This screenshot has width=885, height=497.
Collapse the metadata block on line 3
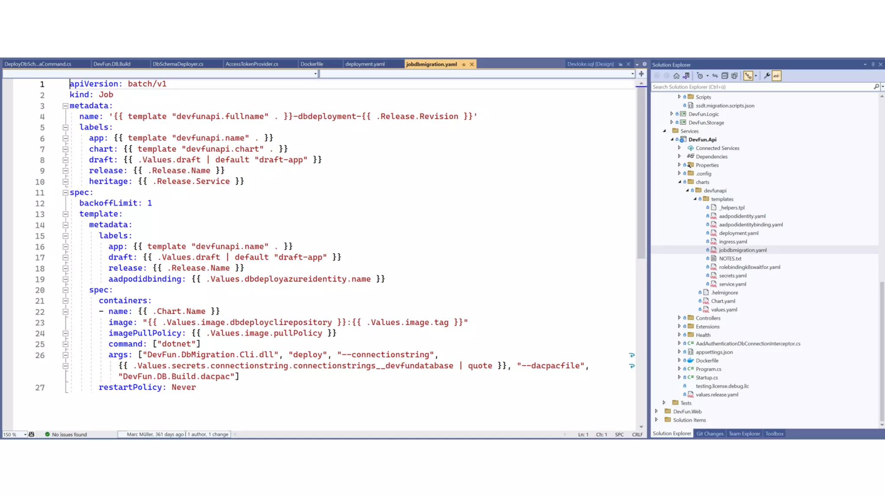65,106
